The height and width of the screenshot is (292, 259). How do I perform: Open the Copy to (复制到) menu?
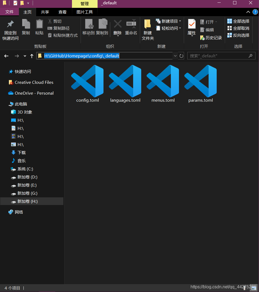(x=102, y=27)
